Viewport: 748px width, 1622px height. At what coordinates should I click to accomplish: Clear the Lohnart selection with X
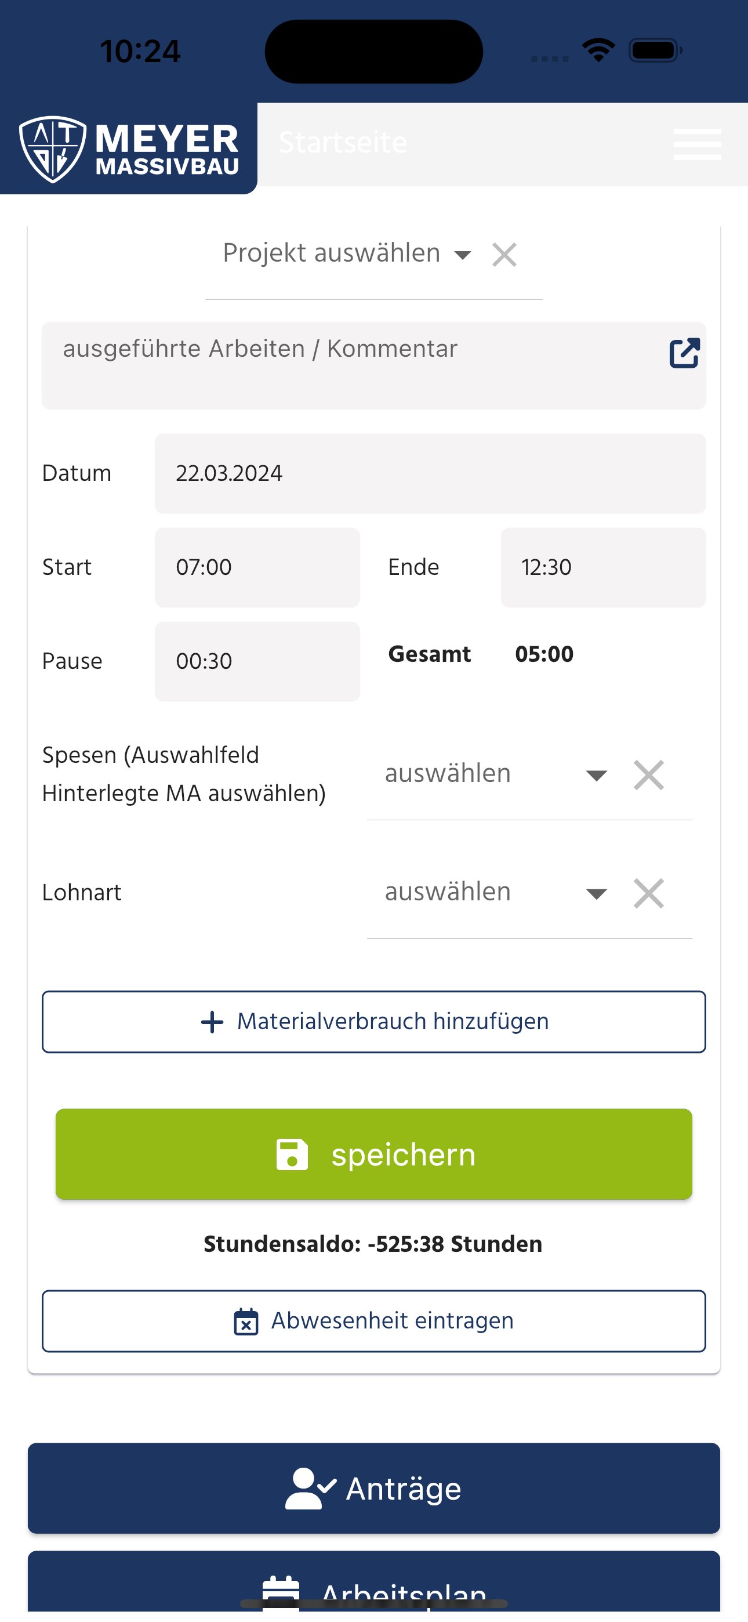coord(648,893)
